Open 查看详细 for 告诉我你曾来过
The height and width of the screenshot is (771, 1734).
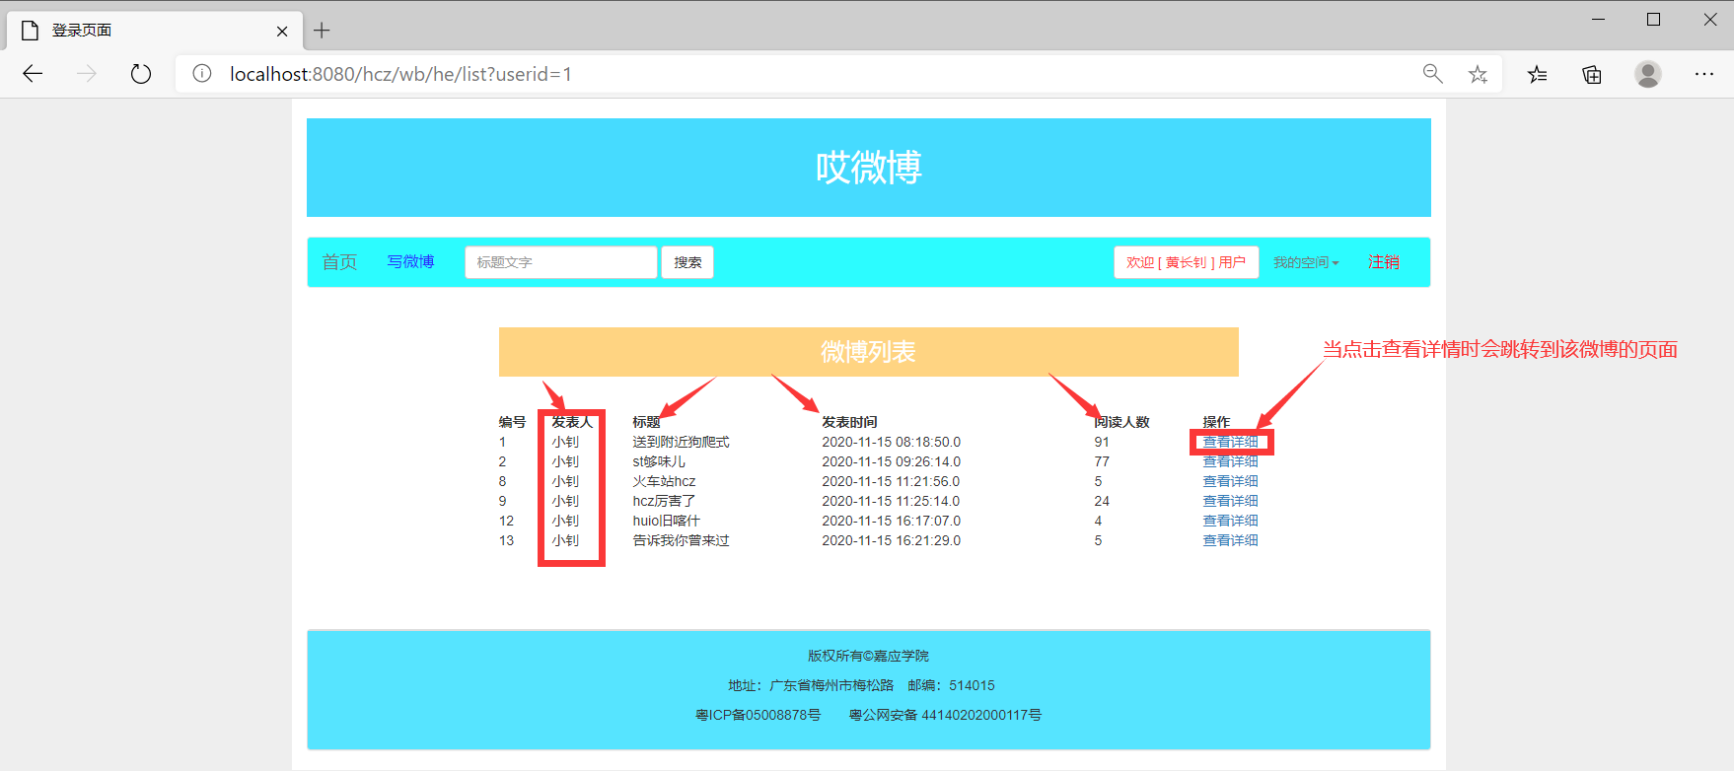(1230, 540)
